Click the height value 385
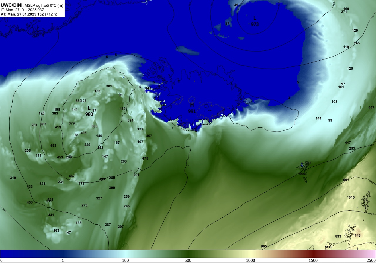The image size is (376, 263). click(x=94, y=126)
